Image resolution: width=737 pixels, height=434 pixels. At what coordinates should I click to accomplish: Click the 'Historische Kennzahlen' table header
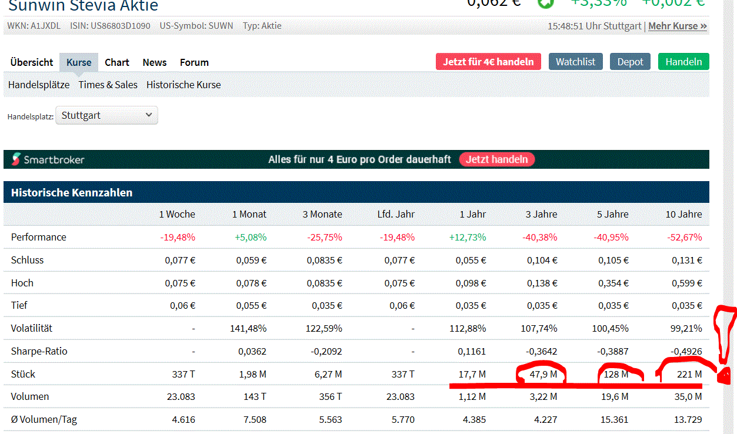pyautogui.click(x=72, y=192)
